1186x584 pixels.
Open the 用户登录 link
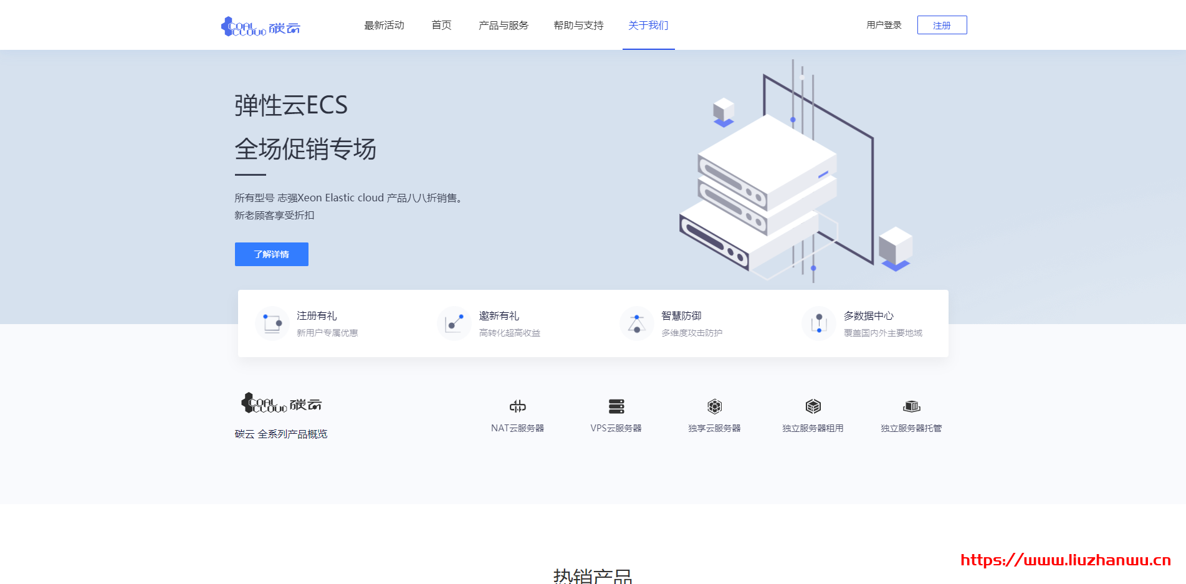882,25
